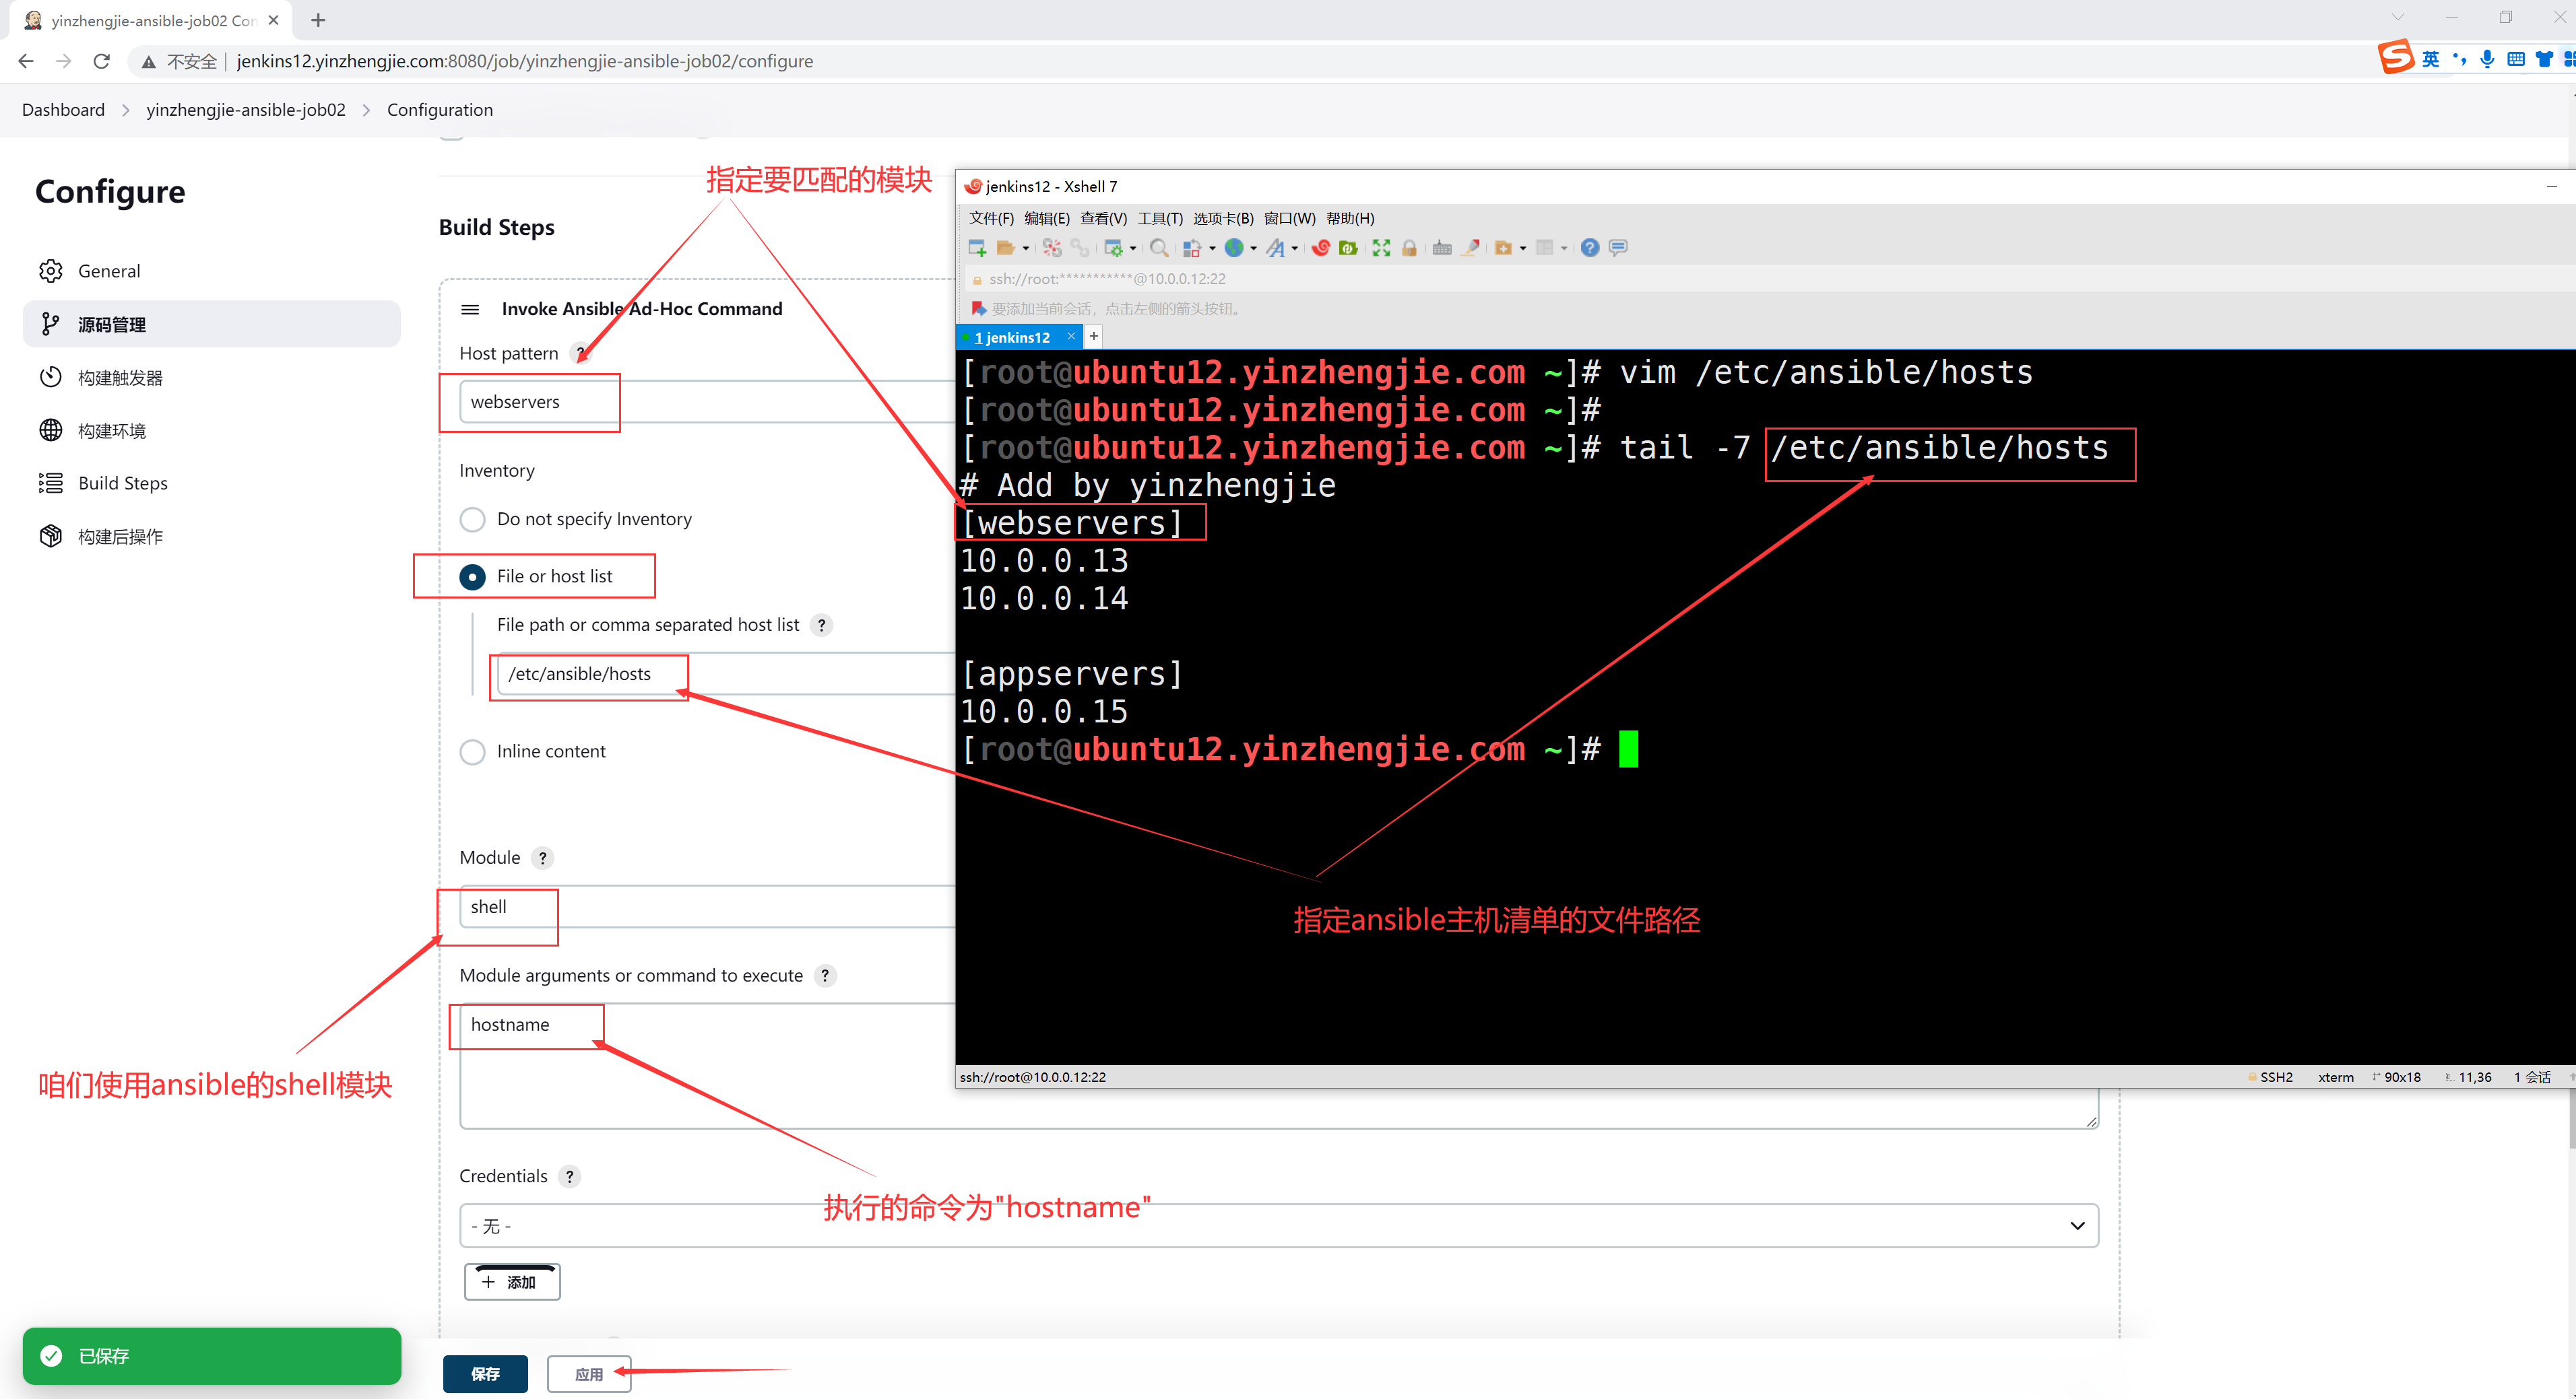This screenshot has height=1399, width=2576.
Task: Click the Xshell fullscreen toggle icon
Action: 1381,248
